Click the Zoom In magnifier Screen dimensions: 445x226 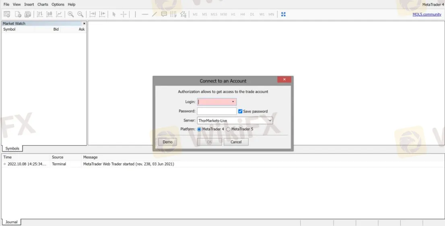pyautogui.click(x=71, y=14)
